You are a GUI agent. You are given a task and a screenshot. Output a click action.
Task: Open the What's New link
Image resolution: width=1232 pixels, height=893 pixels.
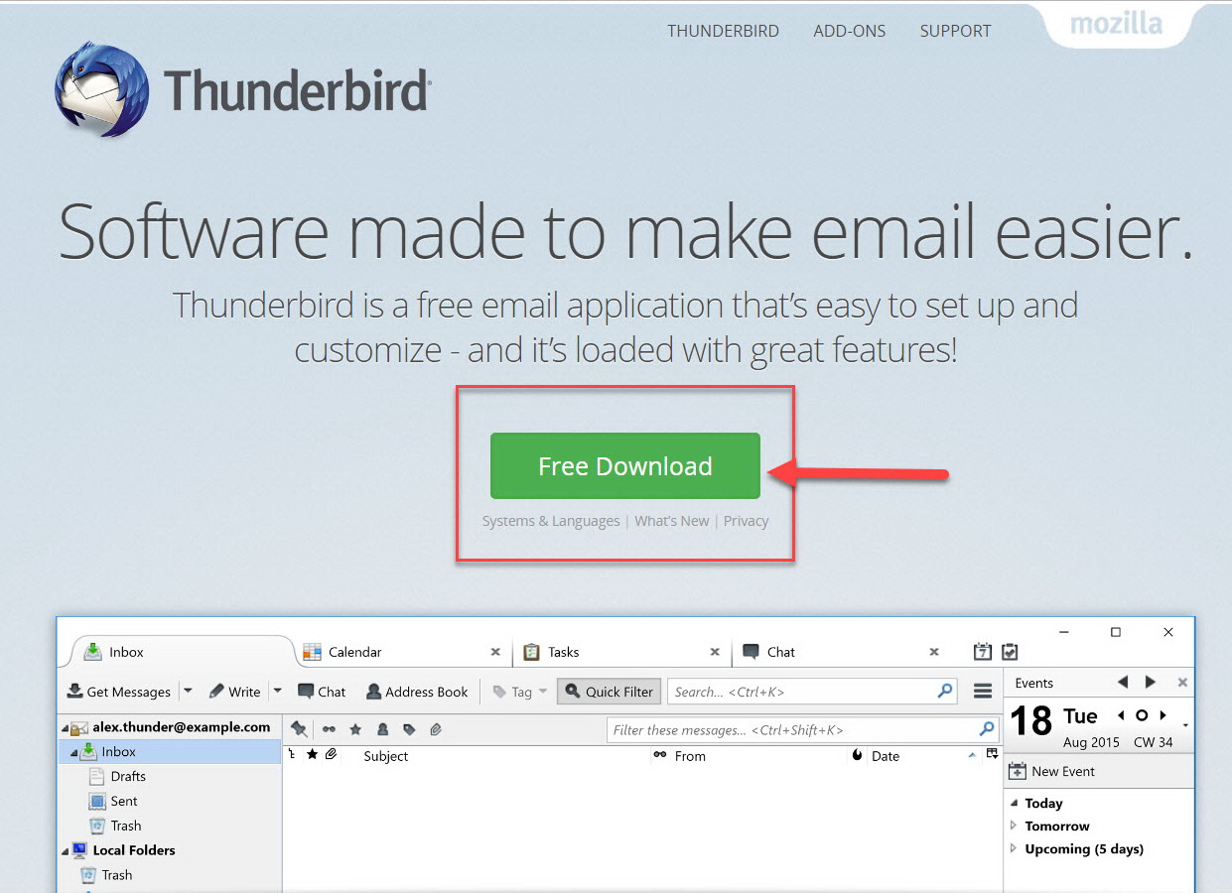tap(672, 521)
